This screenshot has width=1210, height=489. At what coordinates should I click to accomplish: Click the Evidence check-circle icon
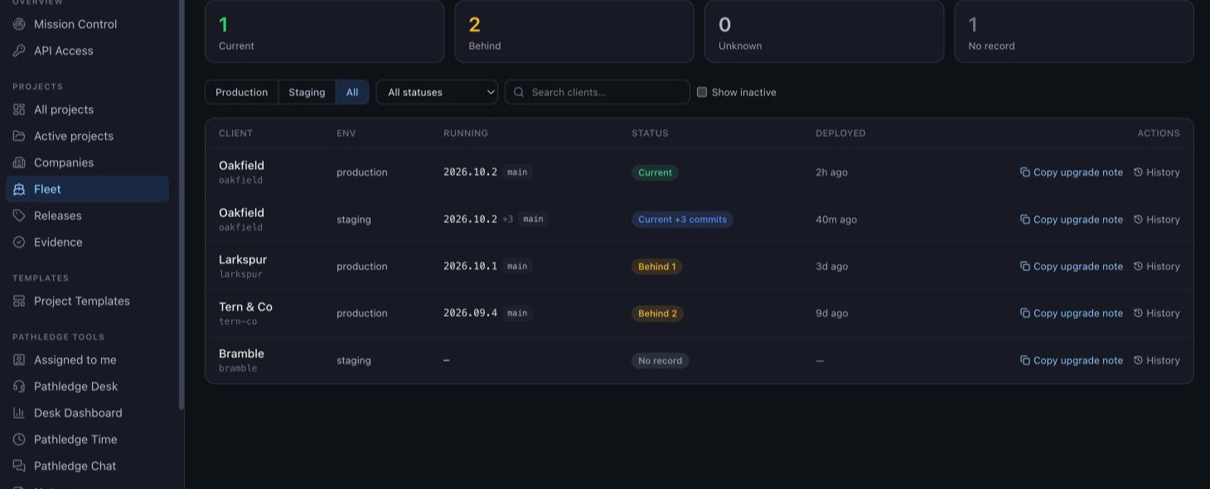(19, 242)
